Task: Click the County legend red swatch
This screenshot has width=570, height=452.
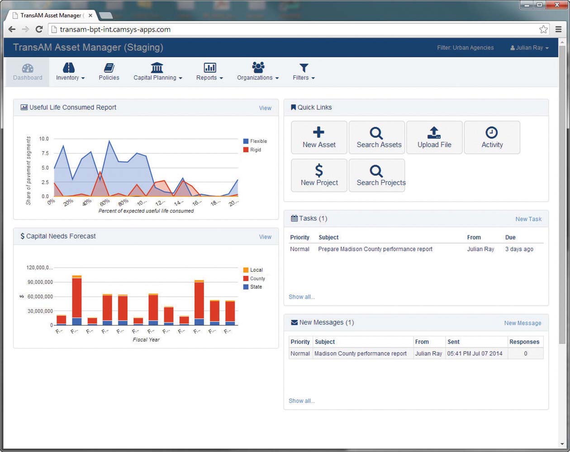Action: pos(246,278)
